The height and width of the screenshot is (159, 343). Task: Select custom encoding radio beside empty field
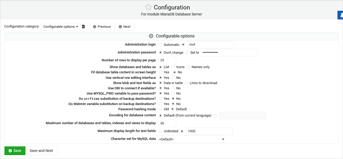click(215, 115)
